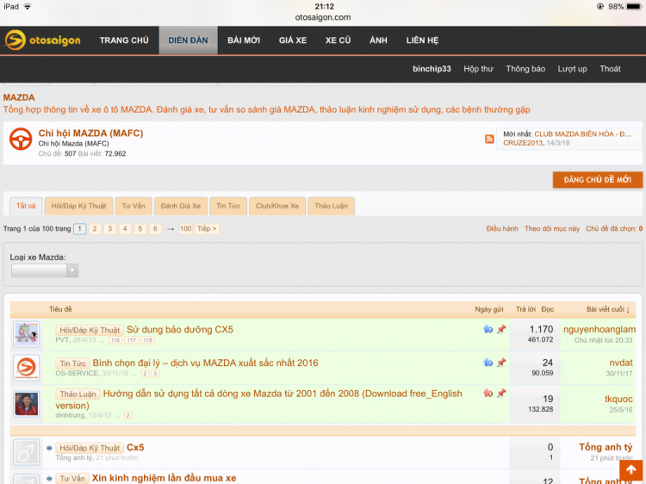Click Thoát to log out

pyautogui.click(x=610, y=69)
